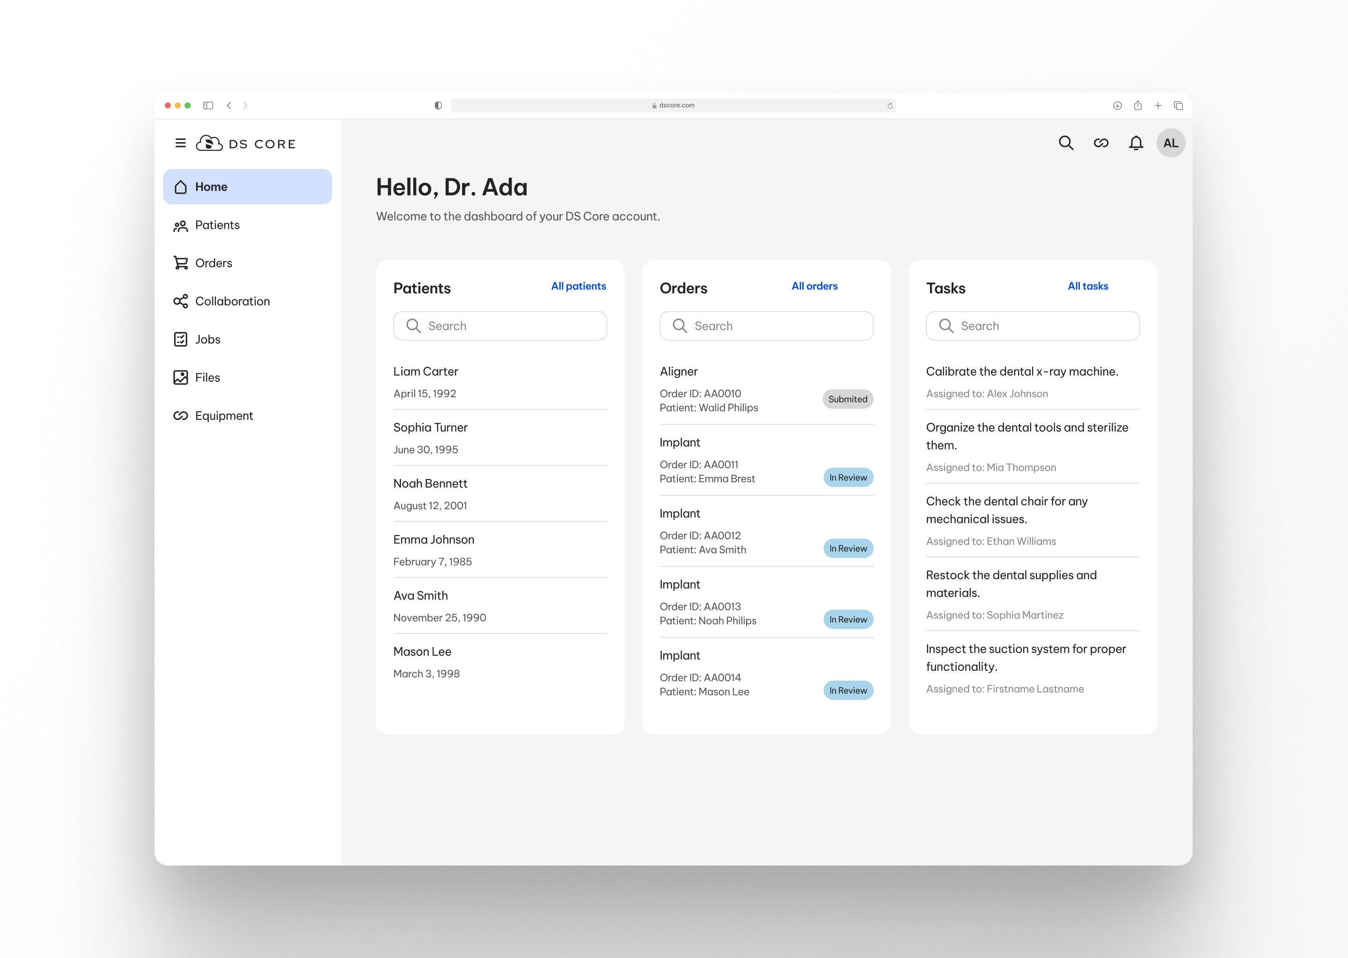Open the notifications bell

pos(1136,143)
